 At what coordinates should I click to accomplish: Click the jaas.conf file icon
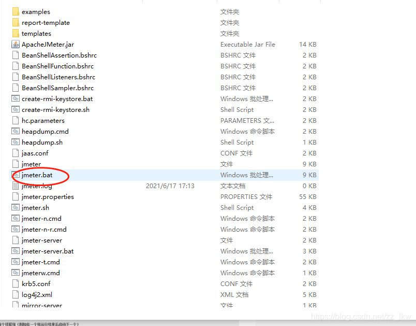[x=16, y=153]
